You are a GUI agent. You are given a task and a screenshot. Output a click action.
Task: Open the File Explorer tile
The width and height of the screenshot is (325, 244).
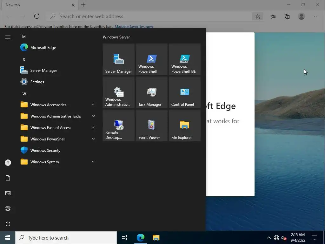point(184,125)
